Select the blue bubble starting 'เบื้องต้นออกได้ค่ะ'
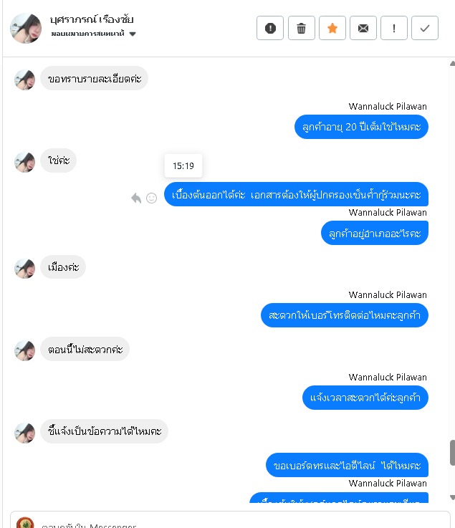Screen dimensions: 455x528 point(296,194)
